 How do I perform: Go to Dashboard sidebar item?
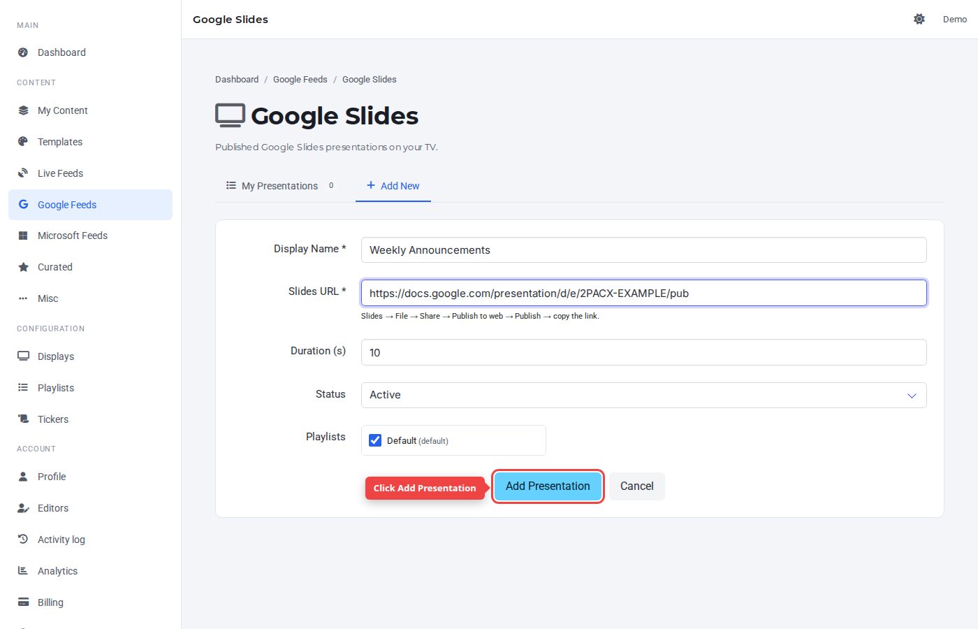pyautogui.click(x=90, y=52)
